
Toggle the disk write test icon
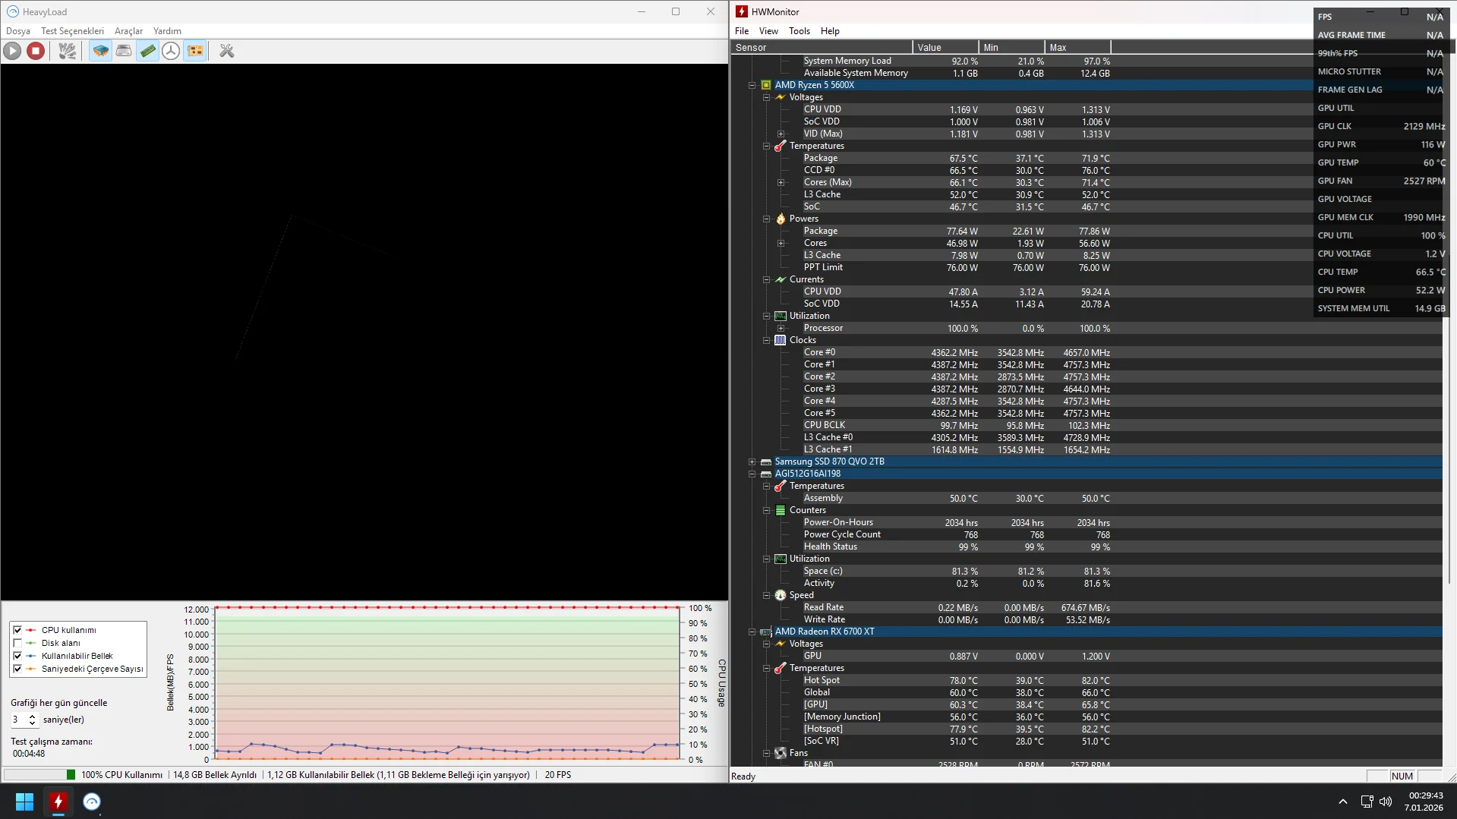124,51
